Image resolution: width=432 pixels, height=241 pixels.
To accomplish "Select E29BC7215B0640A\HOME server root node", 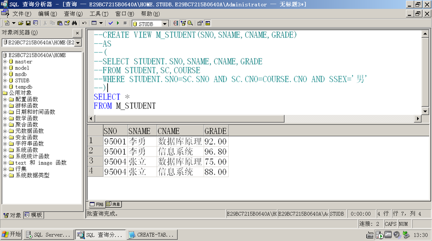I will (37, 55).
